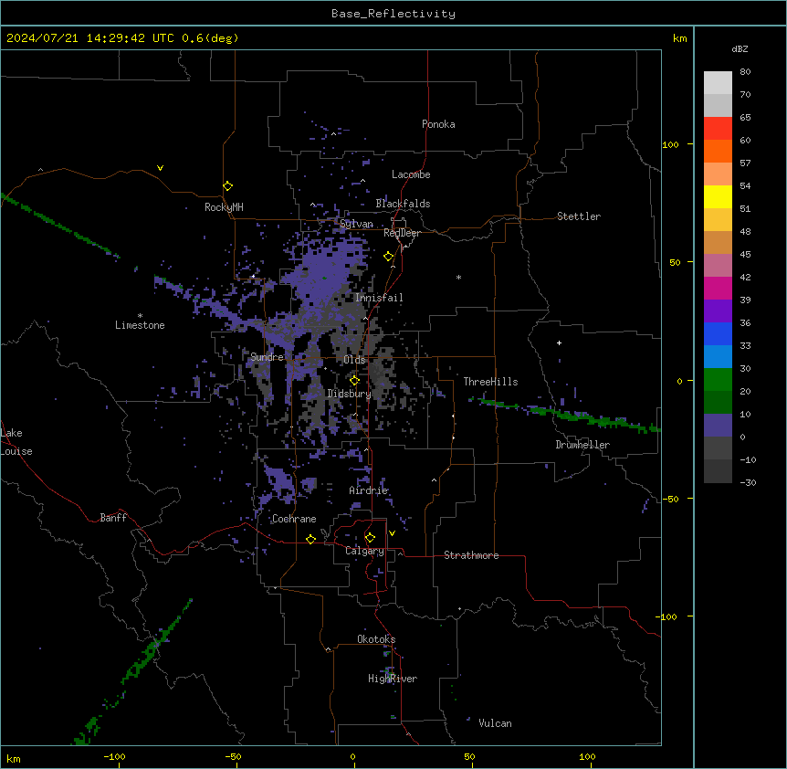The width and height of the screenshot is (787, 769).
Task: Click the white asterisk above Limestone
Action: 140,316
